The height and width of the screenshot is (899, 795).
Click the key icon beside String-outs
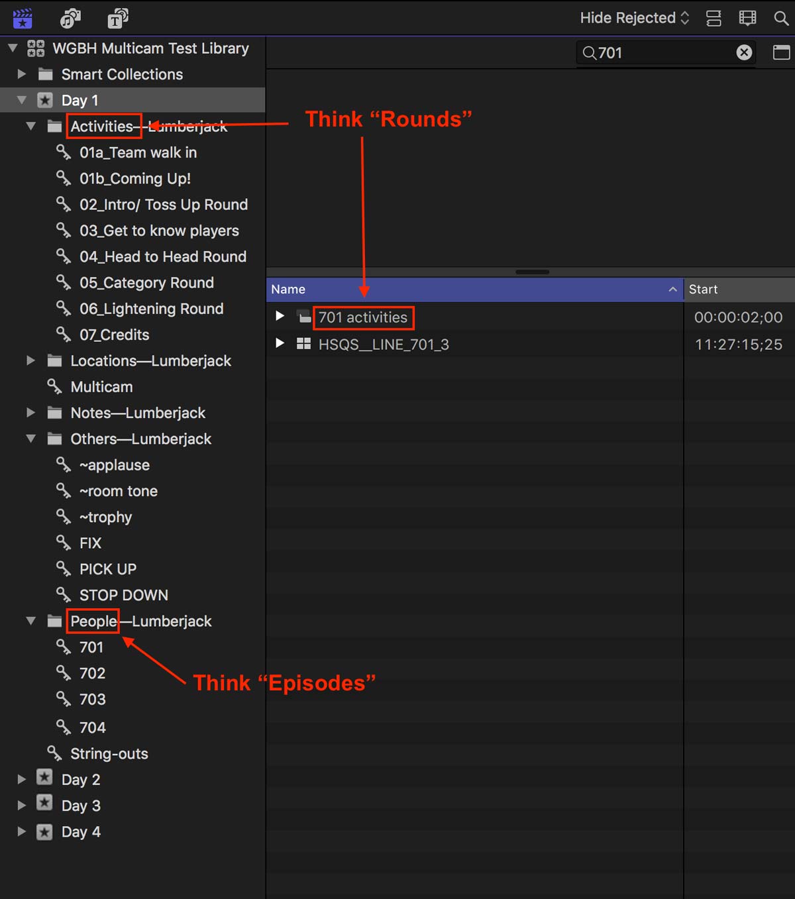coord(54,753)
